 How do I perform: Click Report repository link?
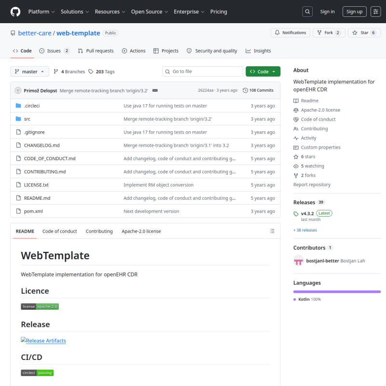tap(312, 185)
